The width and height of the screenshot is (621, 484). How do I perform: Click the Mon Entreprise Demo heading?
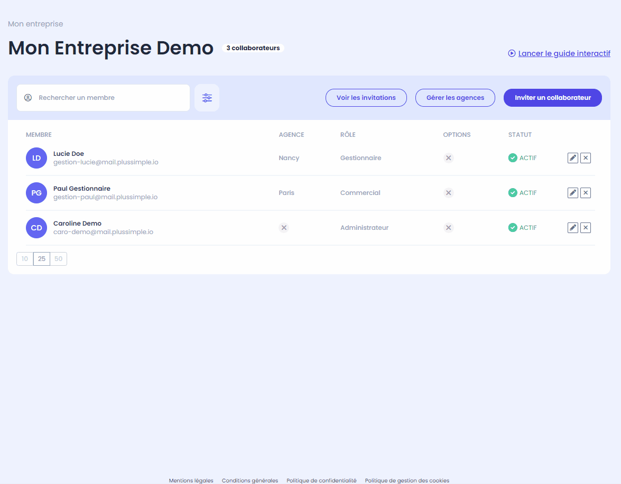point(111,48)
